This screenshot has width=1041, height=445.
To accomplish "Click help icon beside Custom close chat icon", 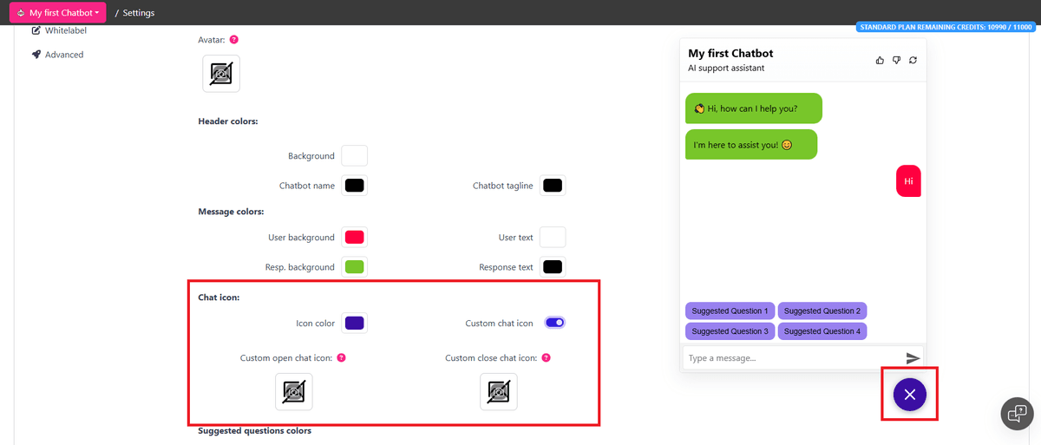I will (x=547, y=357).
